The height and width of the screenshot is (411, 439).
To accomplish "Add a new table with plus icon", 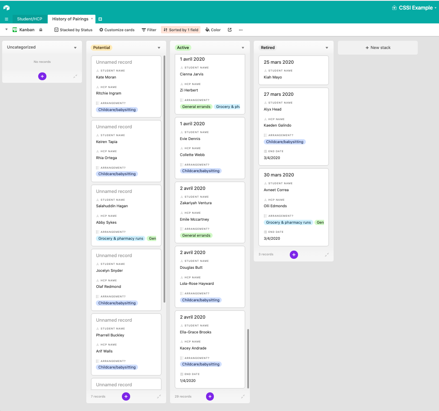I will 100,19.
